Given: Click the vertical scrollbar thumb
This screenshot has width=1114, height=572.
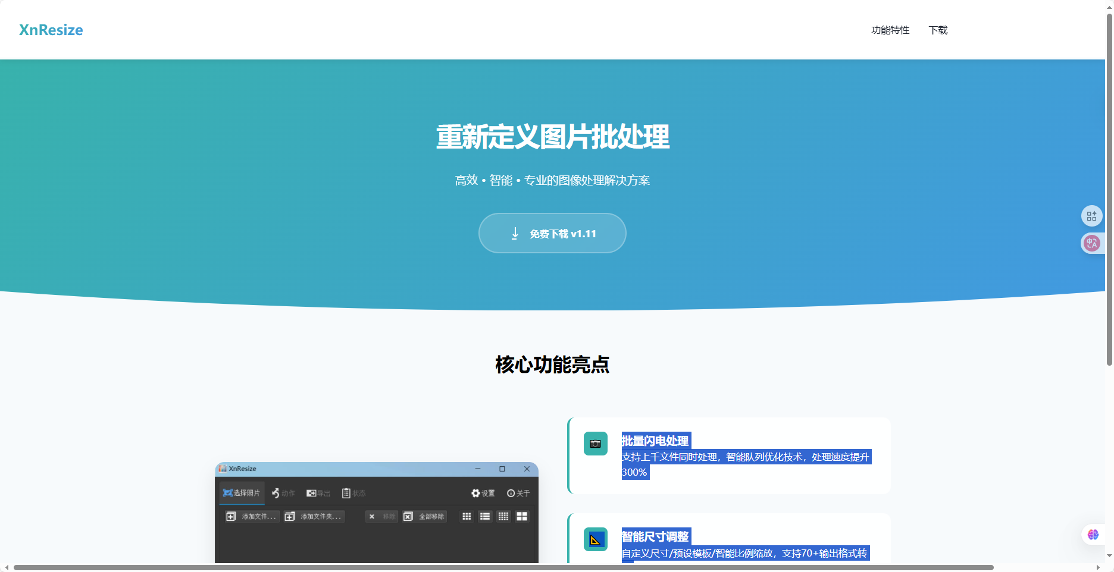Looking at the screenshot, I should (x=1109, y=189).
